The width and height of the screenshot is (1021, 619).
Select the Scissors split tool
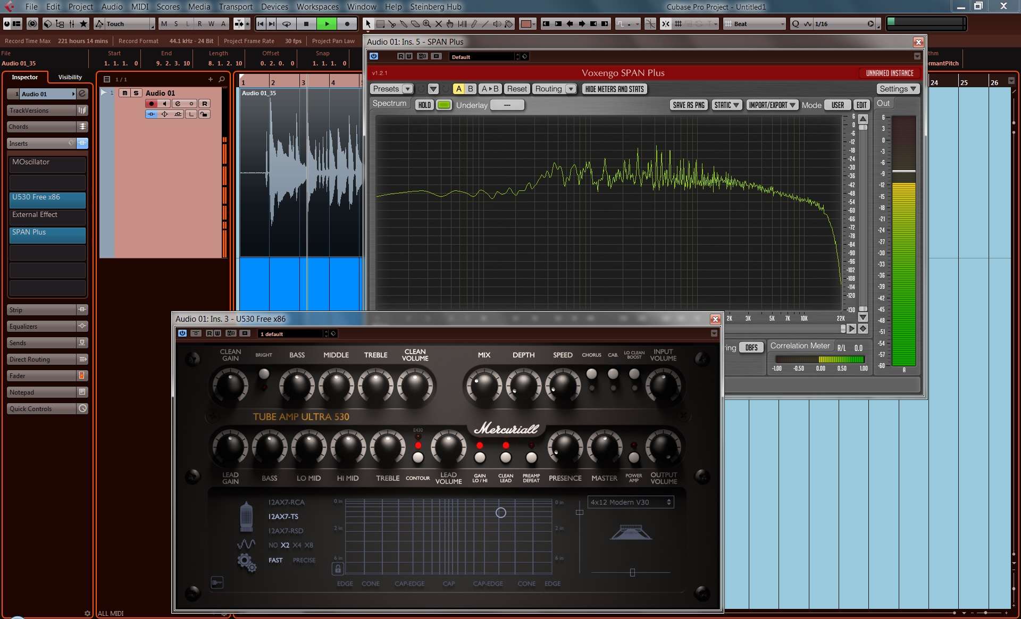(392, 24)
